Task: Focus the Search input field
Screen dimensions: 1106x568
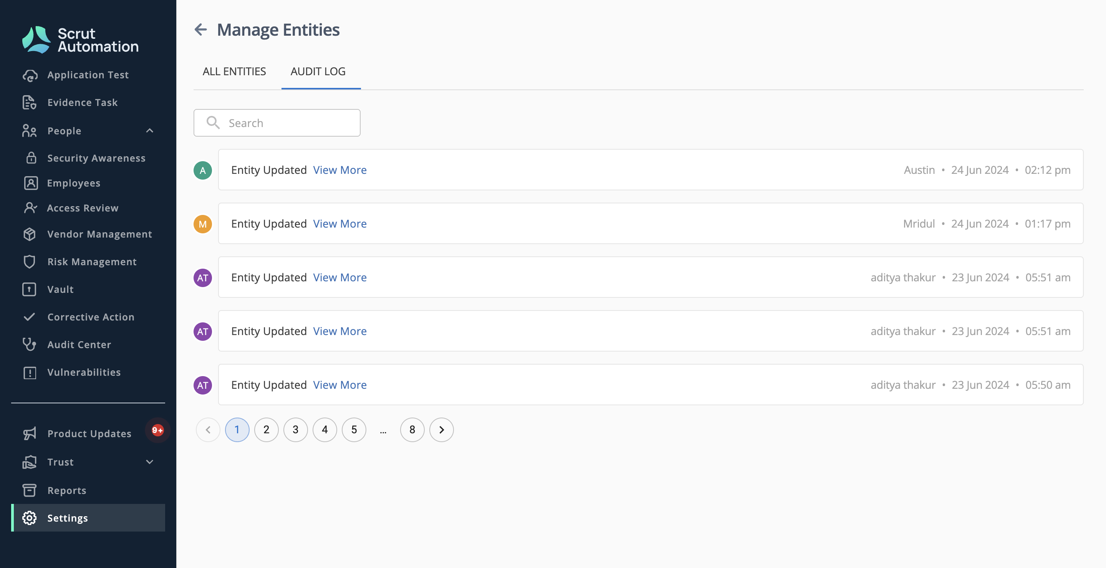Action: (x=277, y=123)
